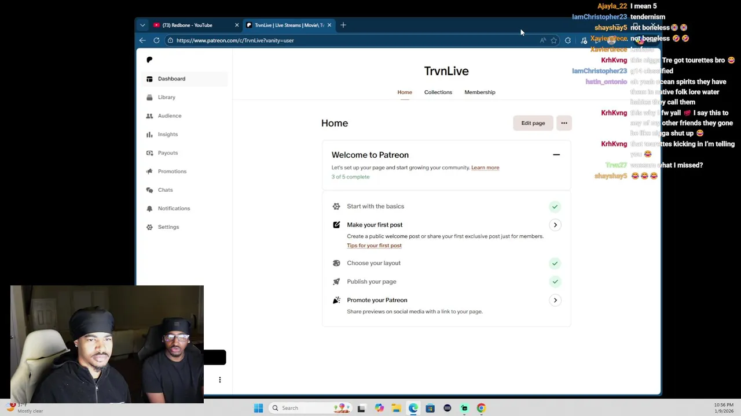The height and width of the screenshot is (416, 741).
Task: Click the Edit page button
Action: (x=533, y=123)
